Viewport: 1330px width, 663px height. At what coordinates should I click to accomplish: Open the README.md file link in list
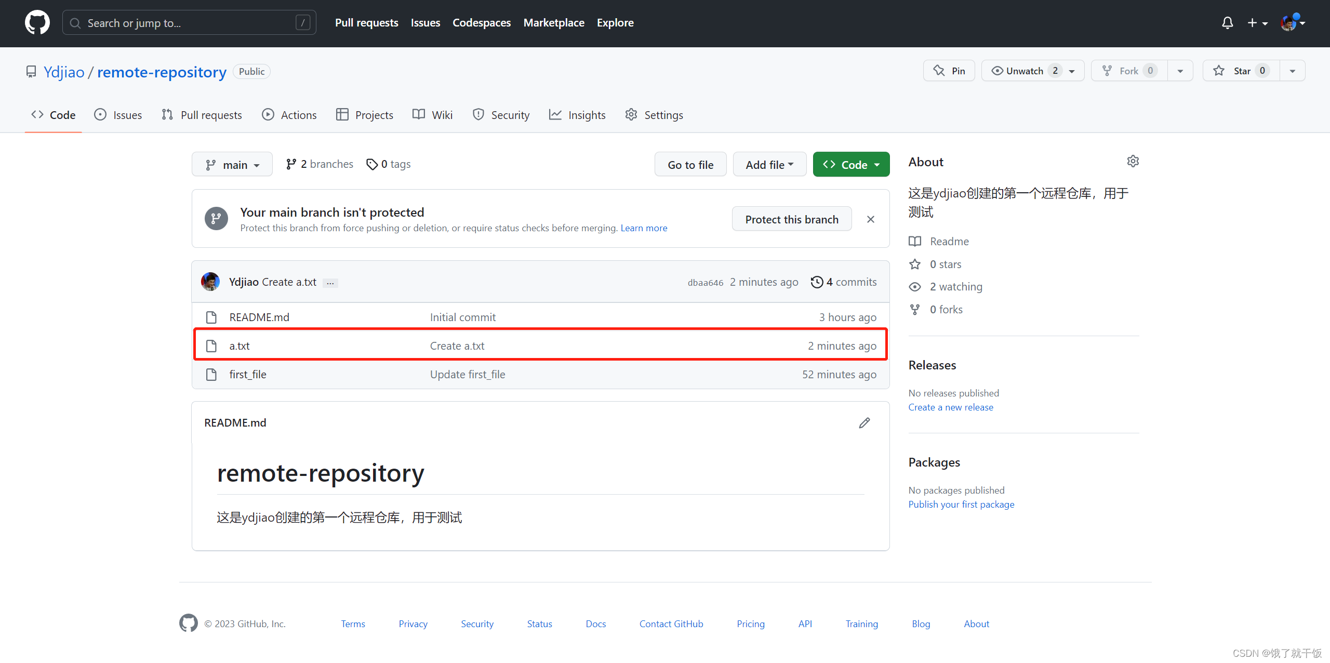coord(259,317)
